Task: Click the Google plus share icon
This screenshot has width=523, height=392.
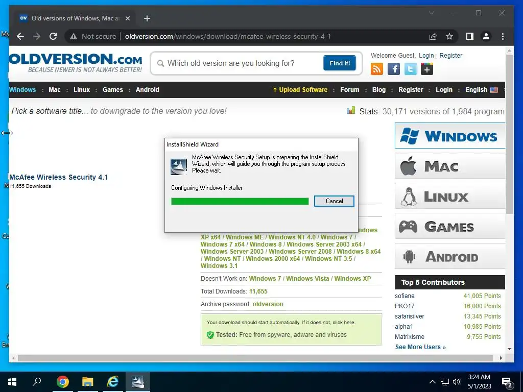Action: pos(427,69)
